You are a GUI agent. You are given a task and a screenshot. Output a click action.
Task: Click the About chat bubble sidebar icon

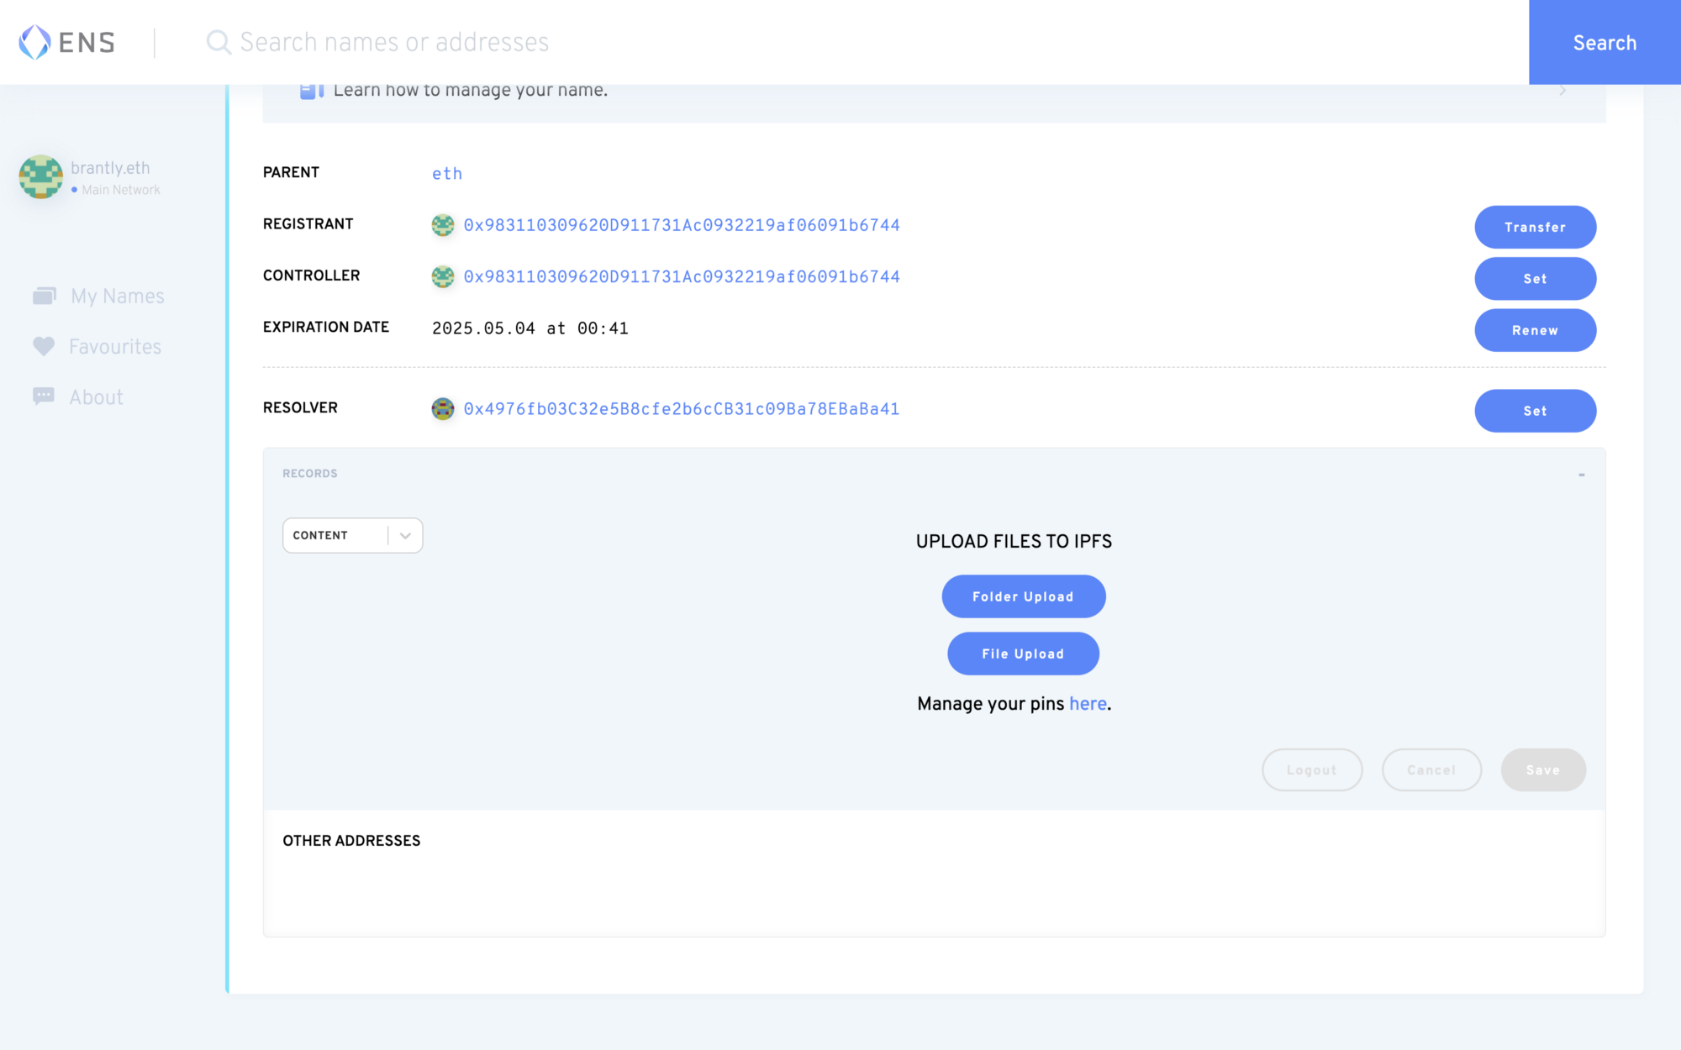[x=44, y=396]
